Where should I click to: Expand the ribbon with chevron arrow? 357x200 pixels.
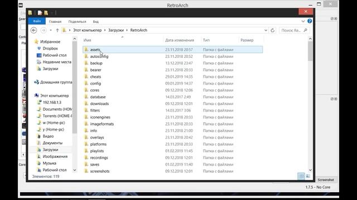[x=303, y=21]
